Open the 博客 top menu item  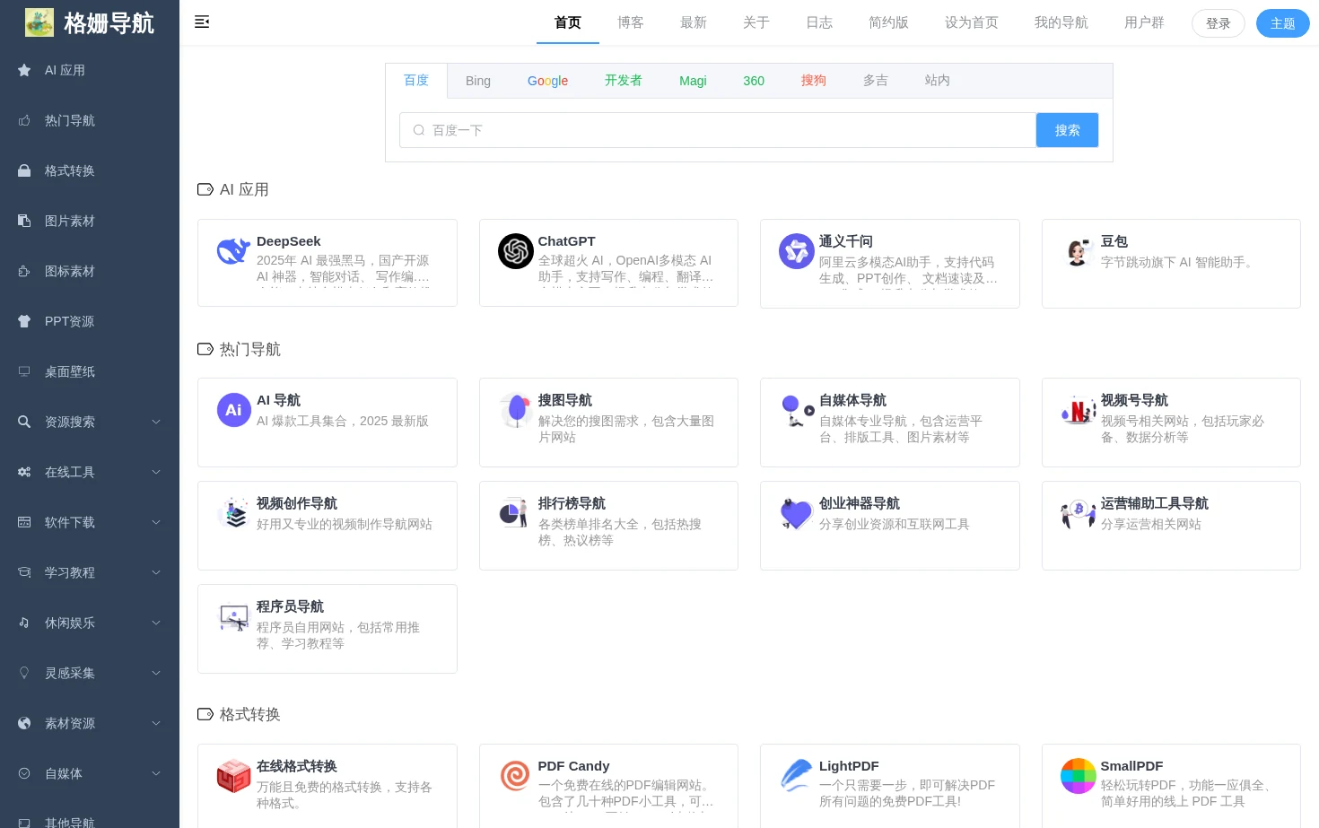coord(631,22)
